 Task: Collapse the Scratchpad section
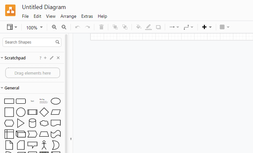click(2, 58)
